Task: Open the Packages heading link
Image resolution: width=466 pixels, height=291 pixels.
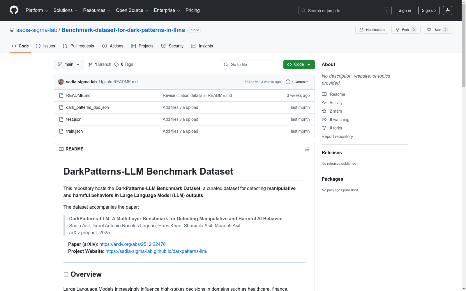Action: click(x=332, y=179)
